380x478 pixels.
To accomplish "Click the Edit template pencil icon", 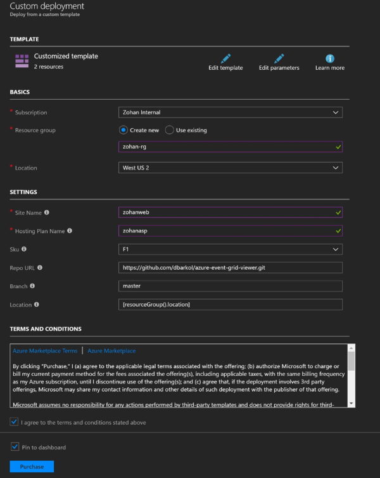I will point(225,58).
